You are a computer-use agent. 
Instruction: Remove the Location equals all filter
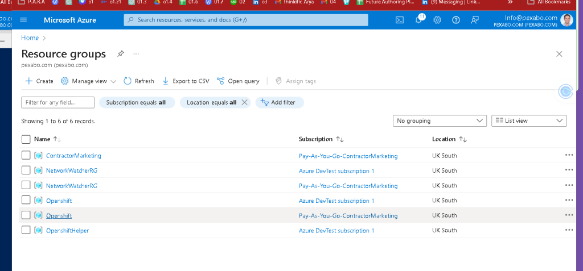[244, 102]
